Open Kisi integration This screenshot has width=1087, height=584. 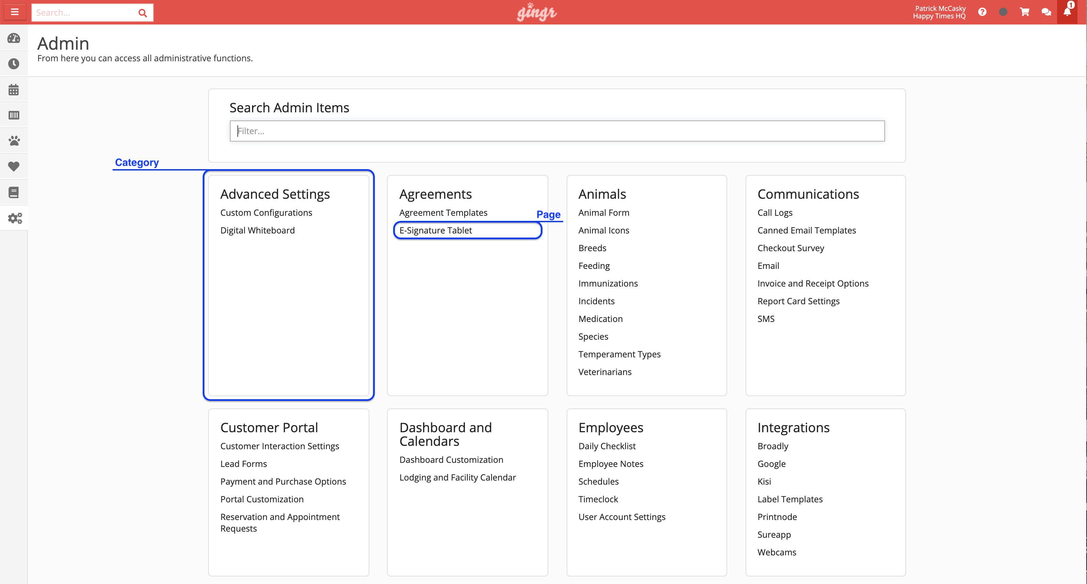coord(764,482)
